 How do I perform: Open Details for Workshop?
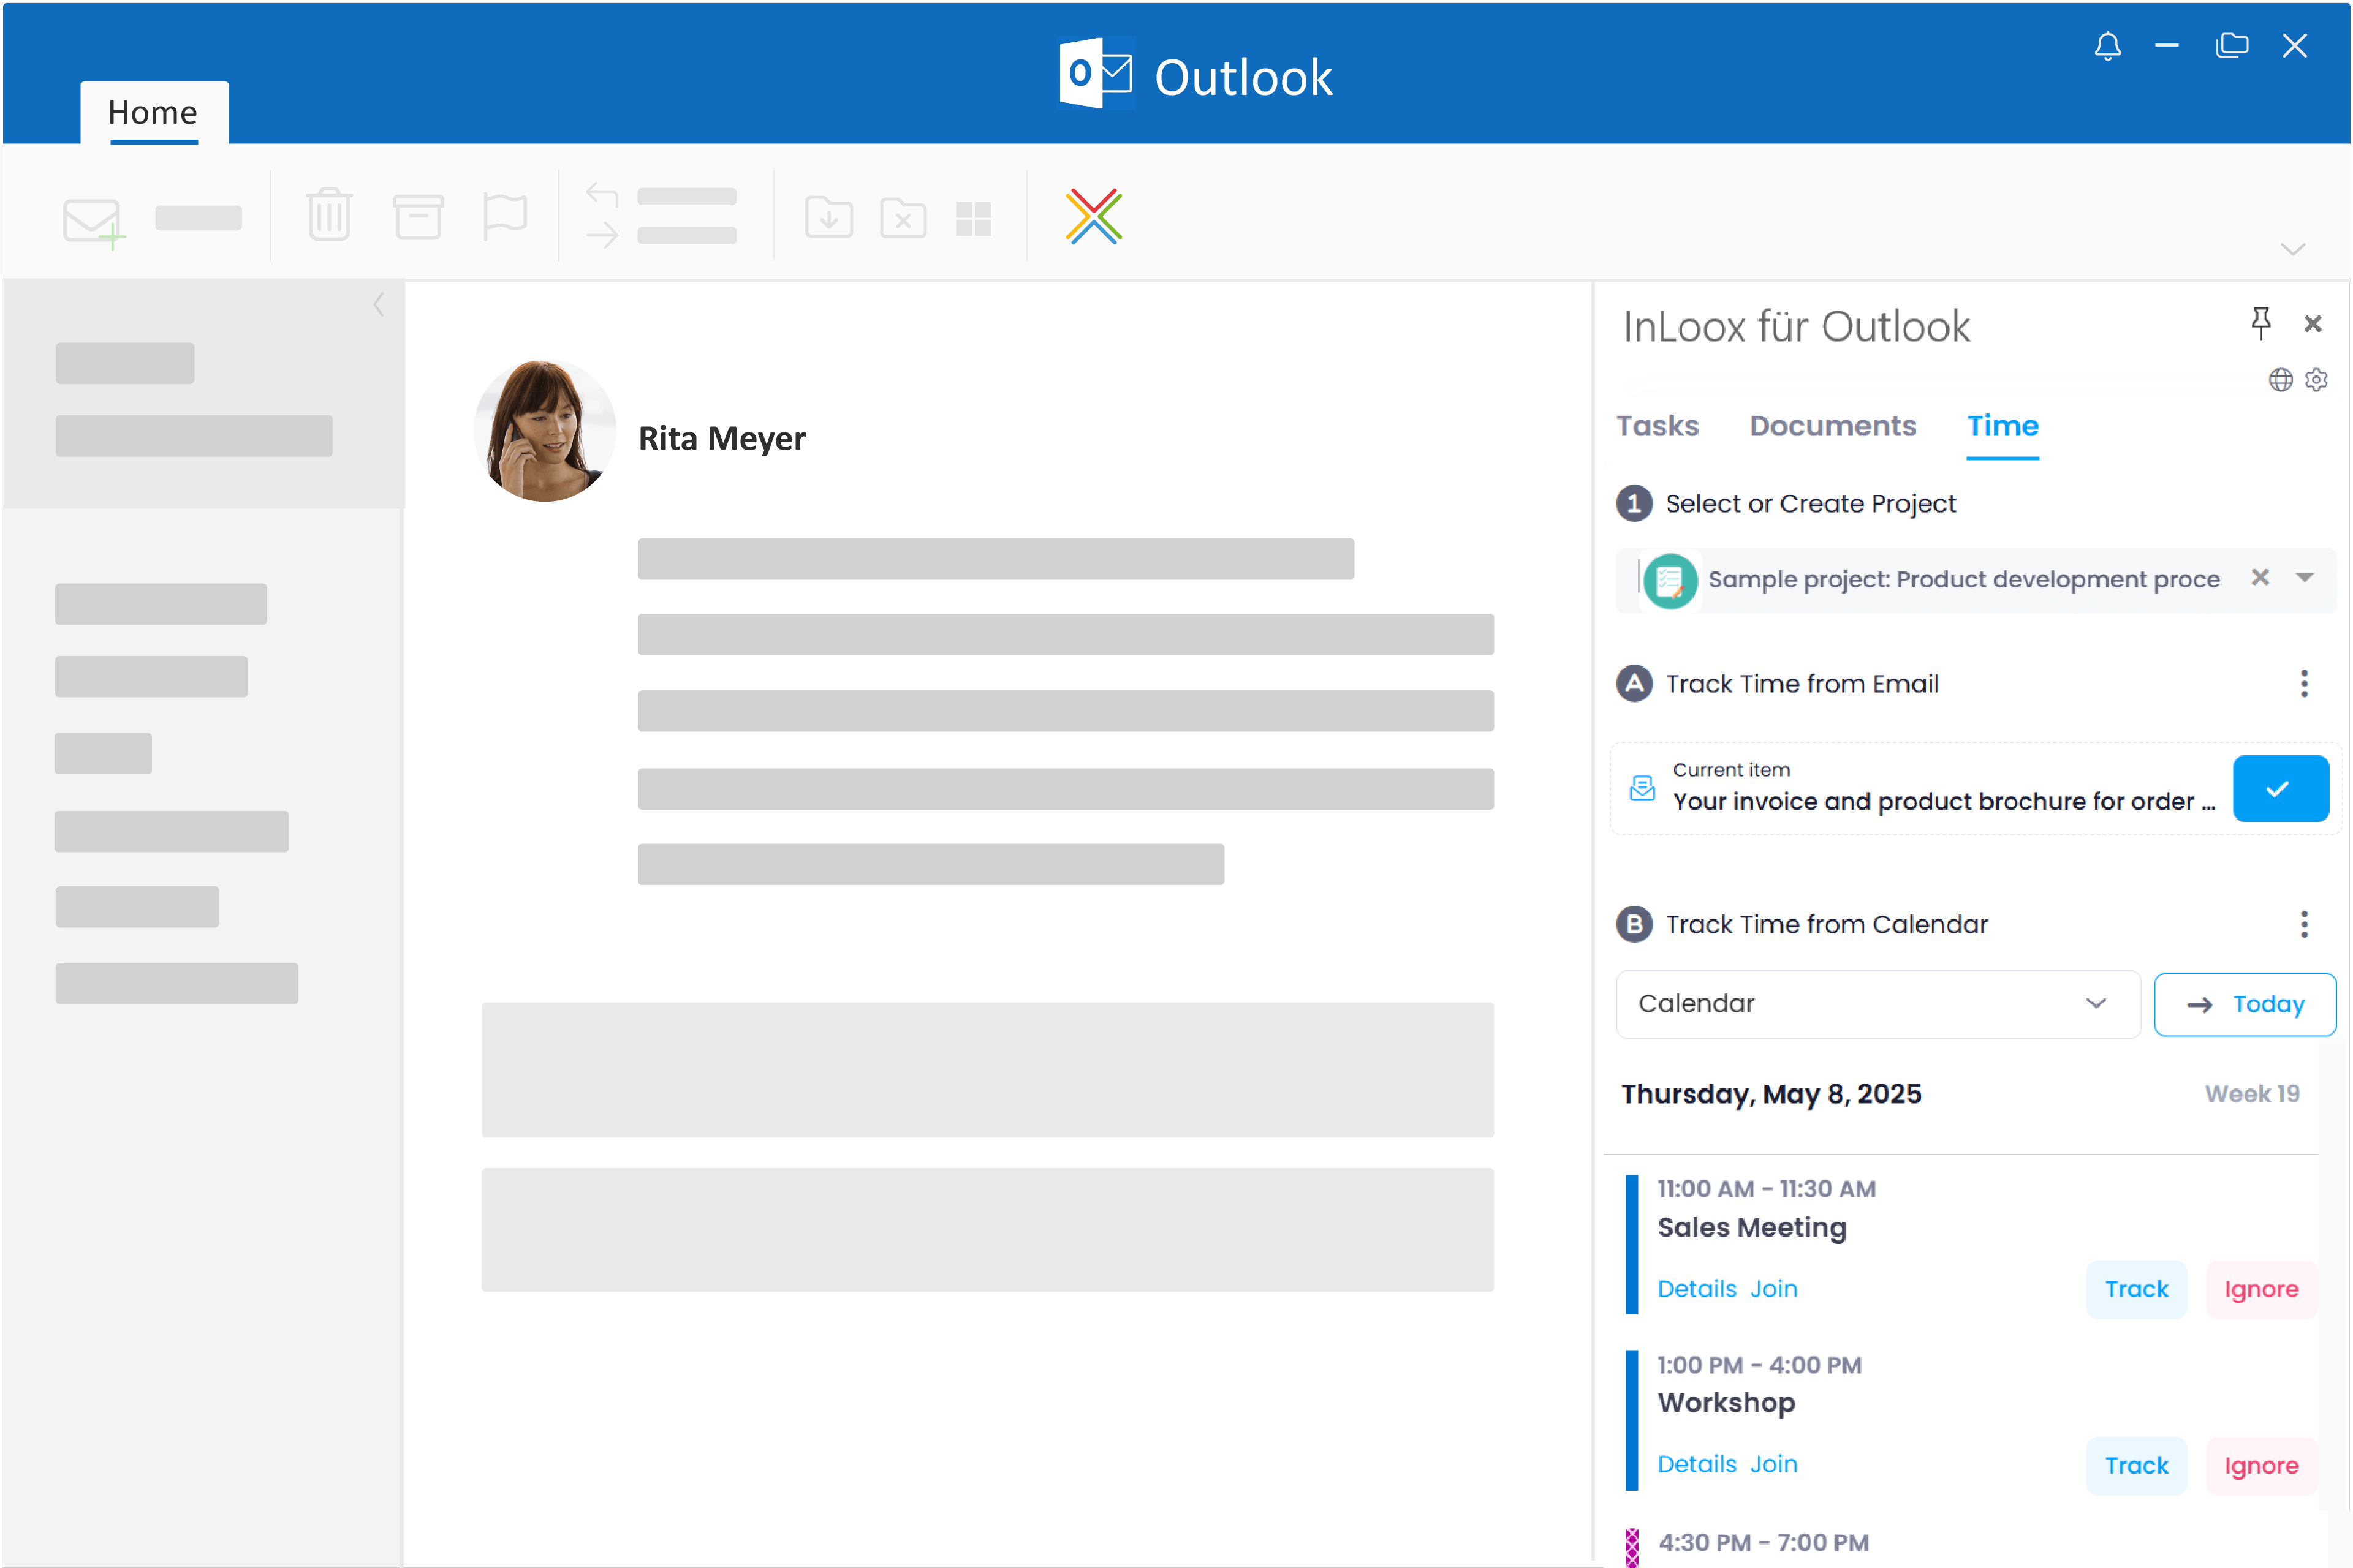1697,1464
